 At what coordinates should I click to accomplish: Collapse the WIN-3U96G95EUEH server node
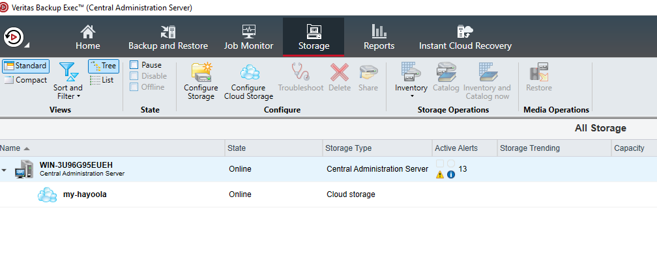(5, 170)
